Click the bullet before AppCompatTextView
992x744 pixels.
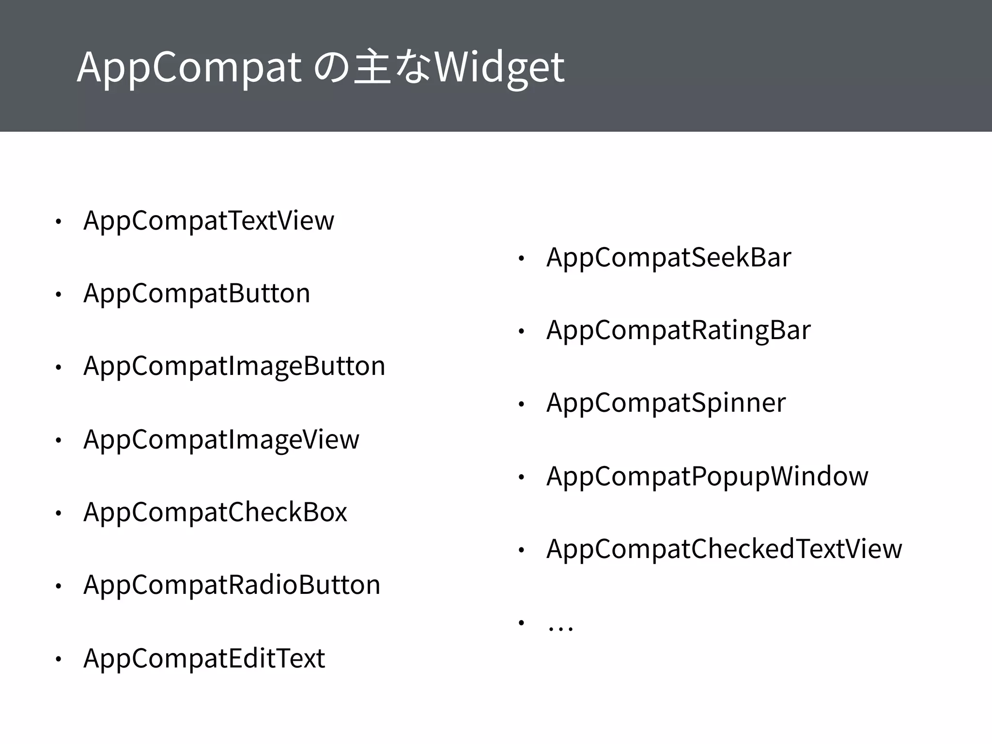click(58, 222)
